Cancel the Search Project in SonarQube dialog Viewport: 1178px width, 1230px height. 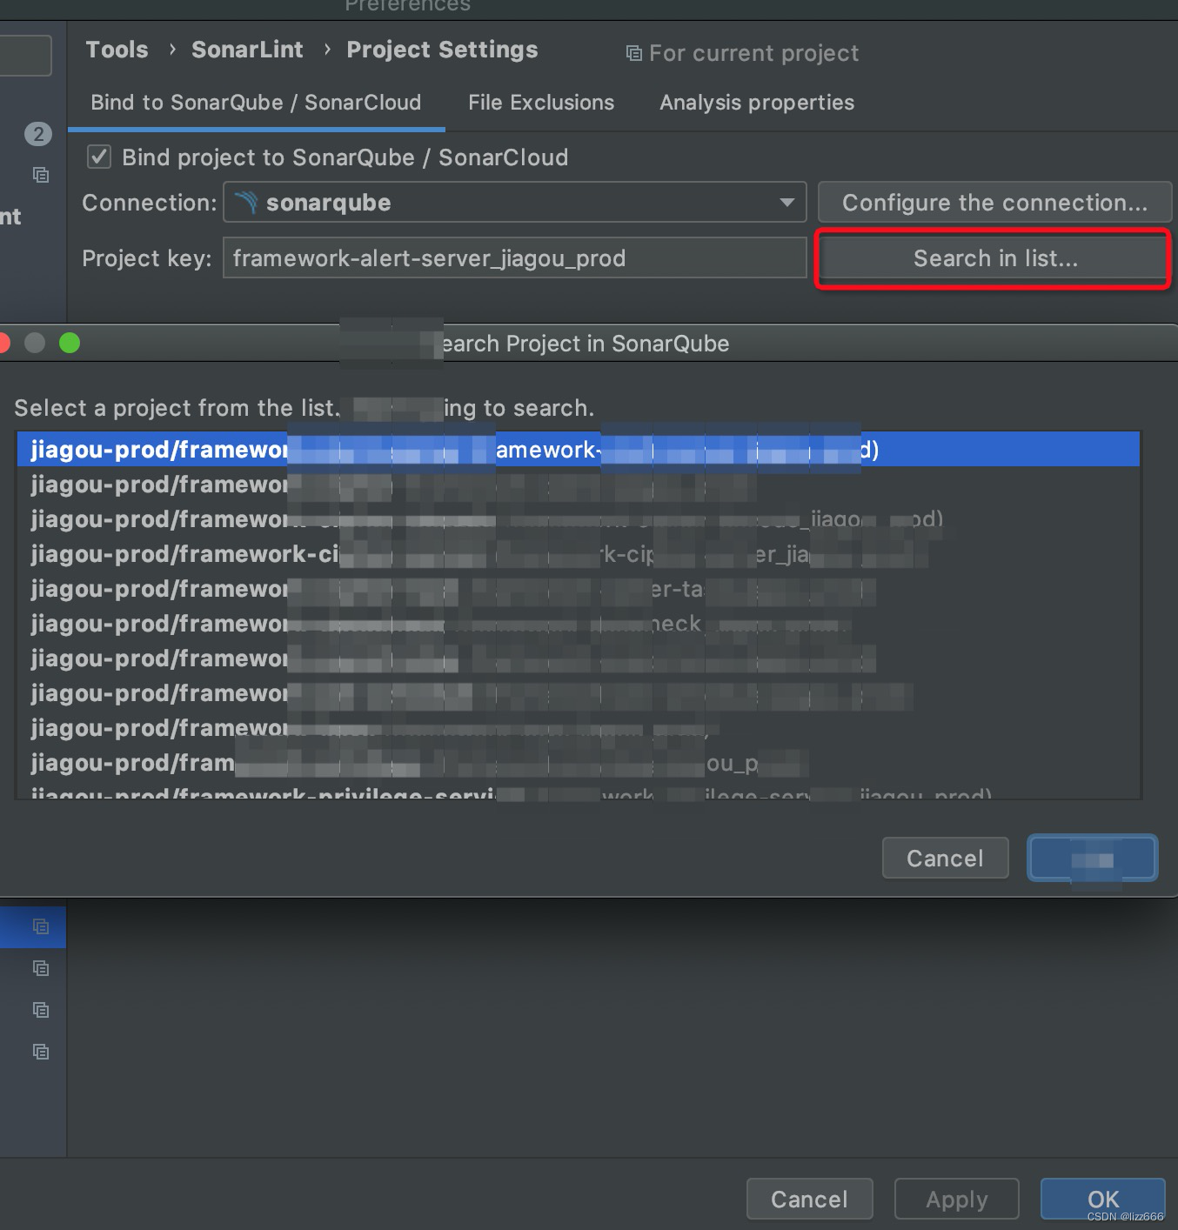[945, 858]
